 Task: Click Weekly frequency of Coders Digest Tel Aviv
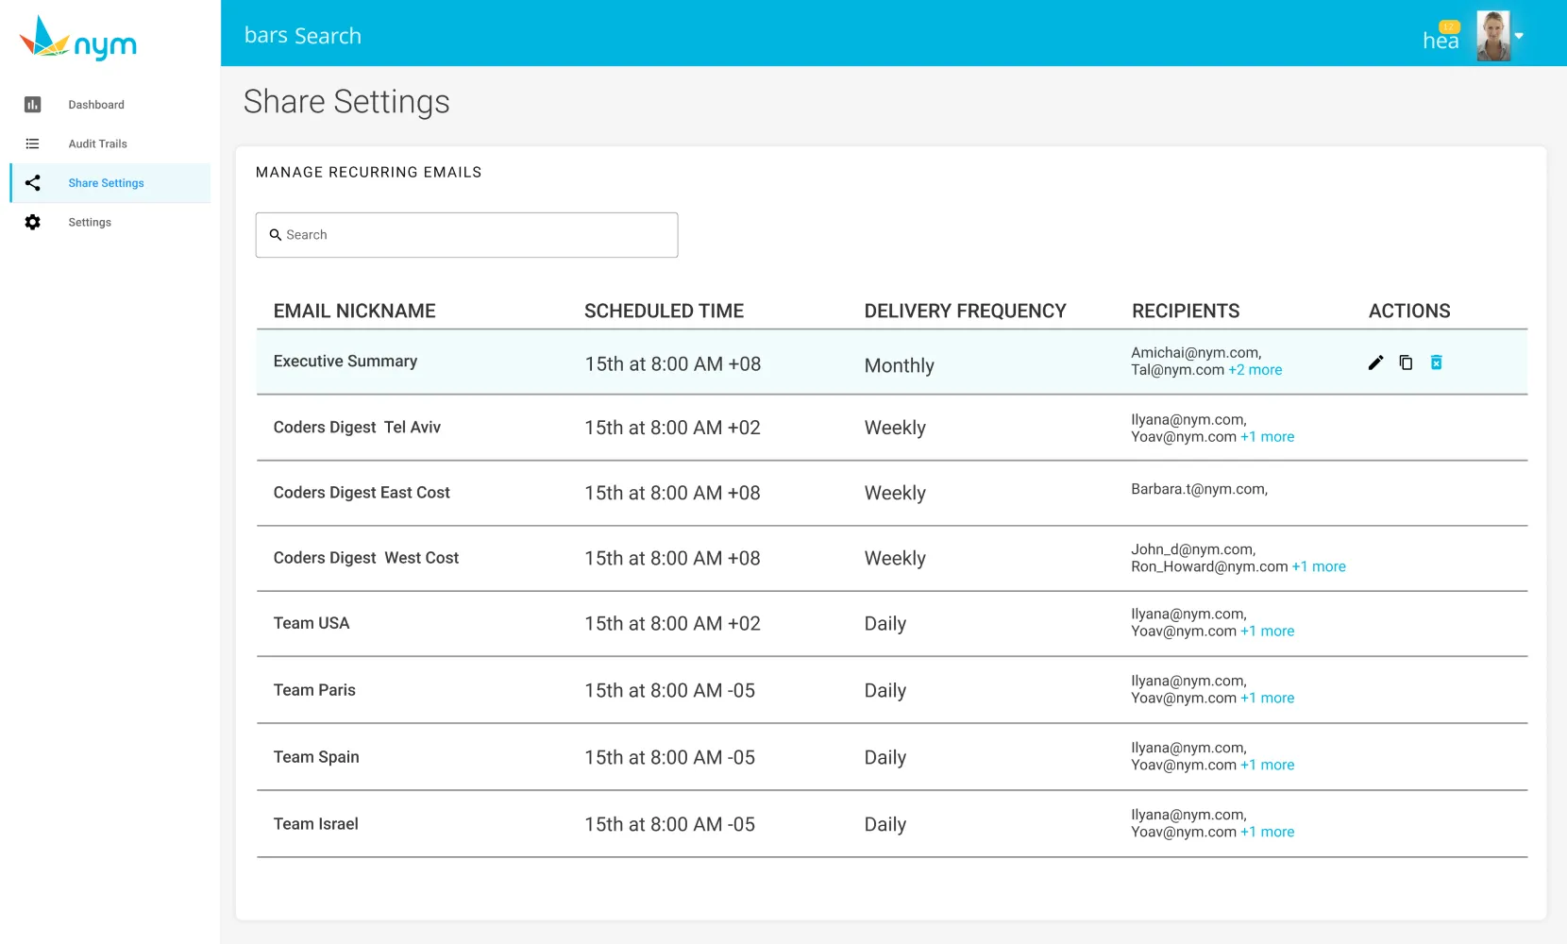coord(895,429)
